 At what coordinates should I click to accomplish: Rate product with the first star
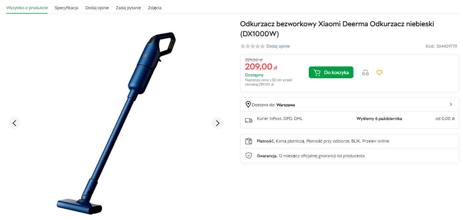point(243,46)
